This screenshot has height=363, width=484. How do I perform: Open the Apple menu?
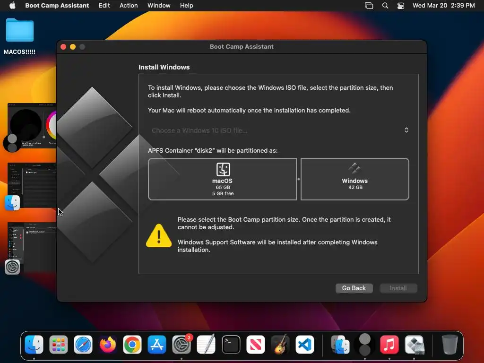point(12,5)
